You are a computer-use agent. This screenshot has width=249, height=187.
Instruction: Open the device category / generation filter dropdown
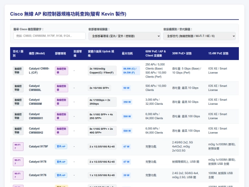[x=199, y=36]
